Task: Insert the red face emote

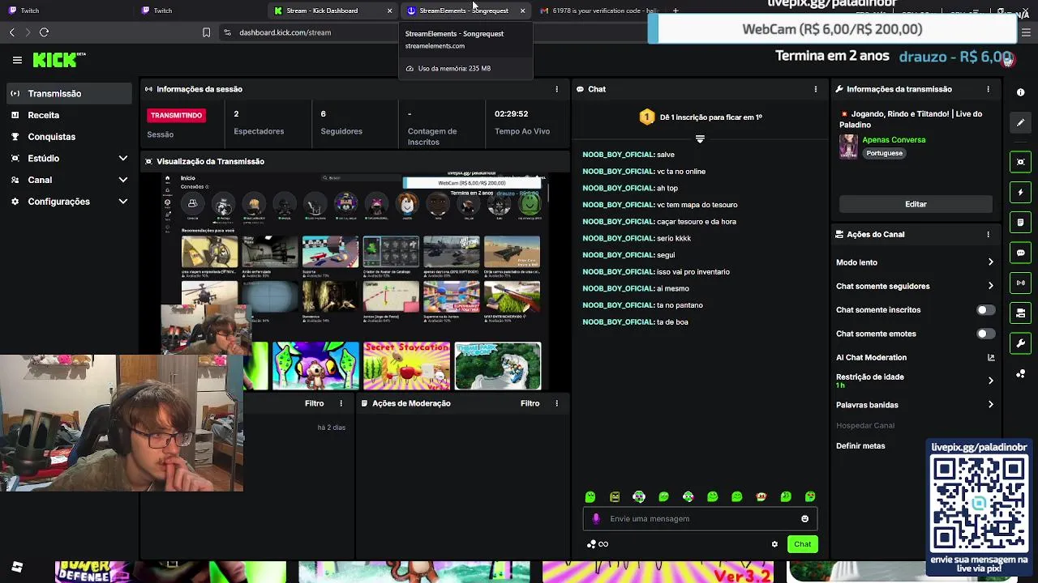Action: pyautogui.click(x=761, y=496)
